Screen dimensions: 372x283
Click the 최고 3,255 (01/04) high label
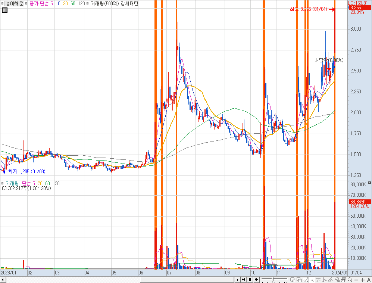(309, 9)
